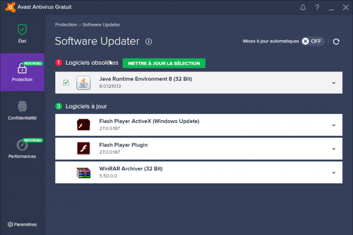Click Logiciels à jour heading

click(86, 106)
